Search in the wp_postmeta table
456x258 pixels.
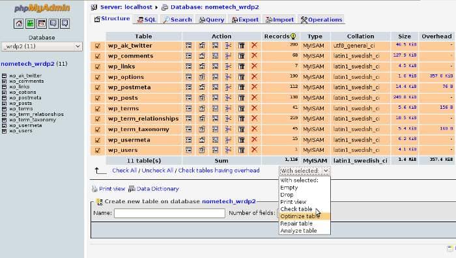pyautogui.click(x=215, y=87)
